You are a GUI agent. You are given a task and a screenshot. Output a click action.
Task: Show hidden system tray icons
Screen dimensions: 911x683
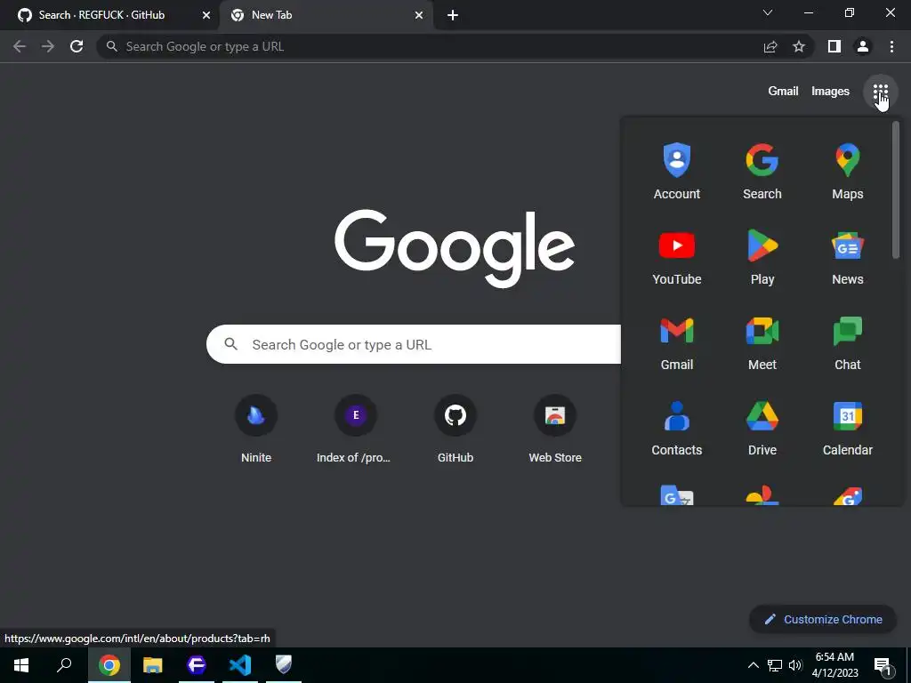click(753, 665)
